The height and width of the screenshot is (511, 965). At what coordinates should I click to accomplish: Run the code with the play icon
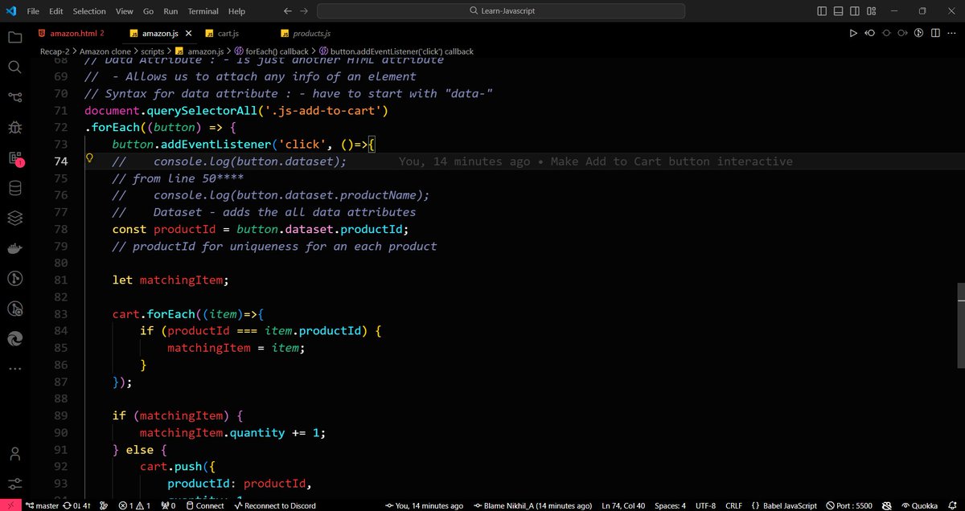tap(853, 33)
